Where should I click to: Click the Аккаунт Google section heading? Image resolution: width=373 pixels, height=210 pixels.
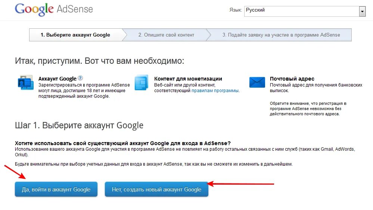click(x=57, y=79)
